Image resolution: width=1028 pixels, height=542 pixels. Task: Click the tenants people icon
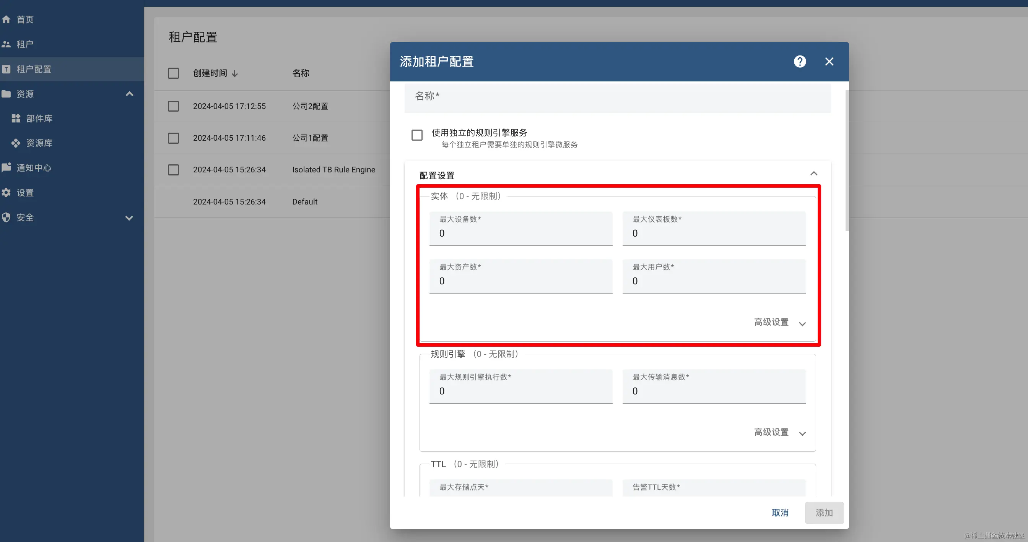coord(7,44)
